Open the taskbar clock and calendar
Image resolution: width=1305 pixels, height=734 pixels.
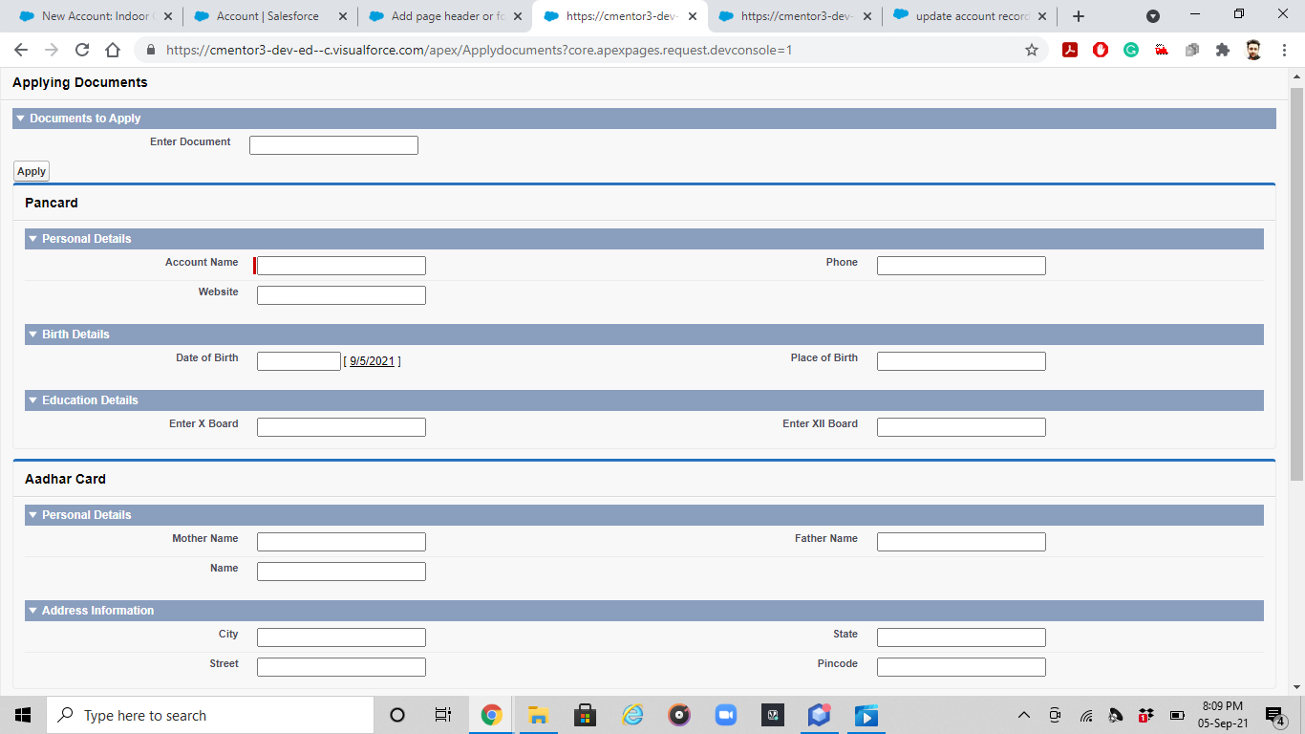coord(1223,715)
